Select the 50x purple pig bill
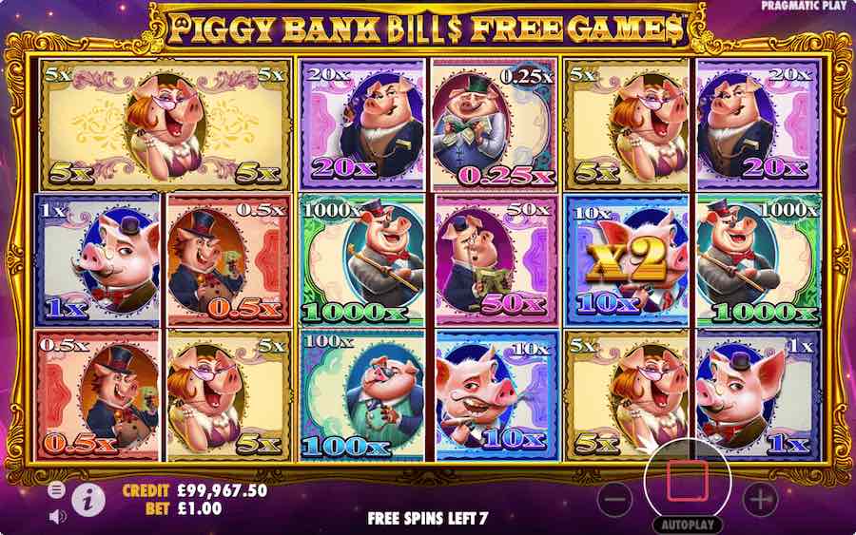This screenshot has width=856, height=535. (x=496, y=260)
